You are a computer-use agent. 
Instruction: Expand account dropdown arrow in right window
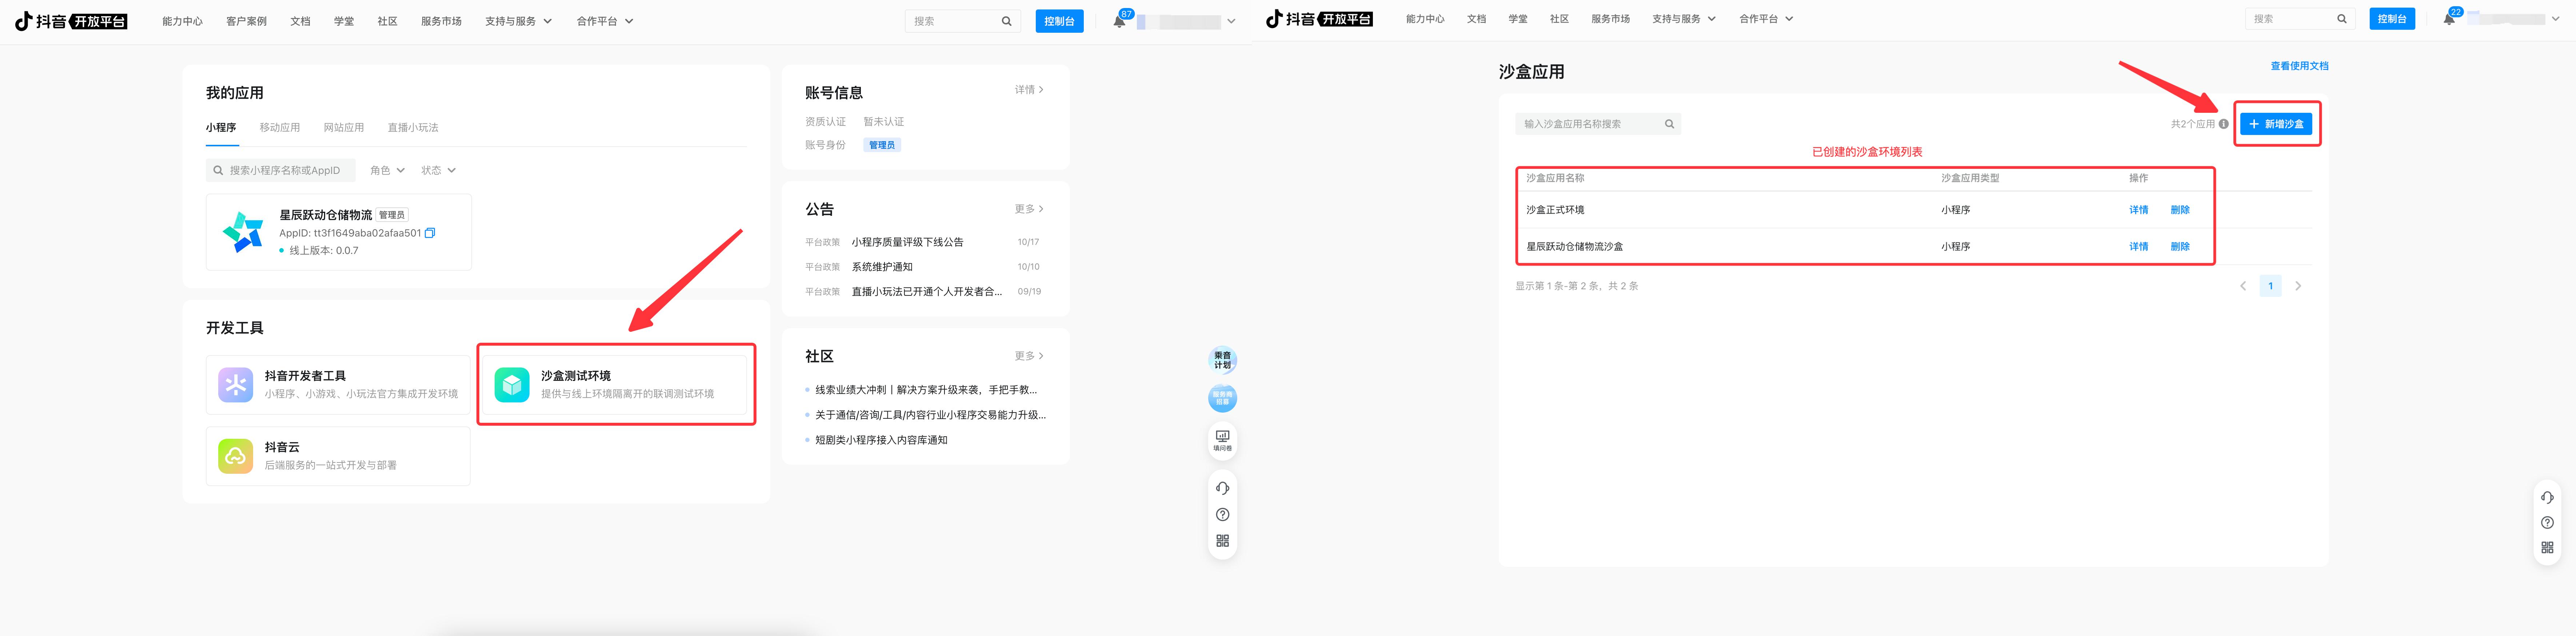[x=2556, y=19]
